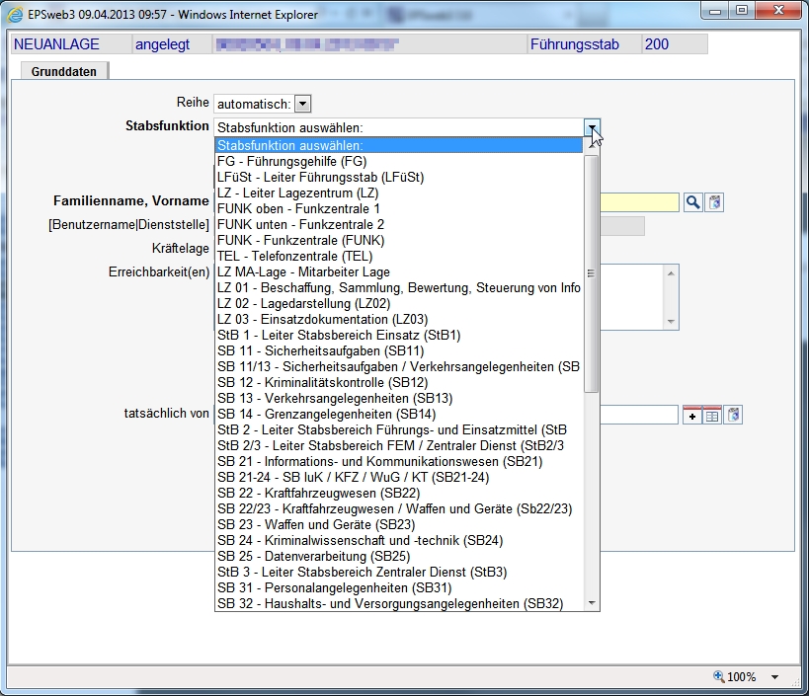Click the yellow Familienname, Vorname input field
Screen dimensions: 809x696
pyautogui.click(x=639, y=202)
